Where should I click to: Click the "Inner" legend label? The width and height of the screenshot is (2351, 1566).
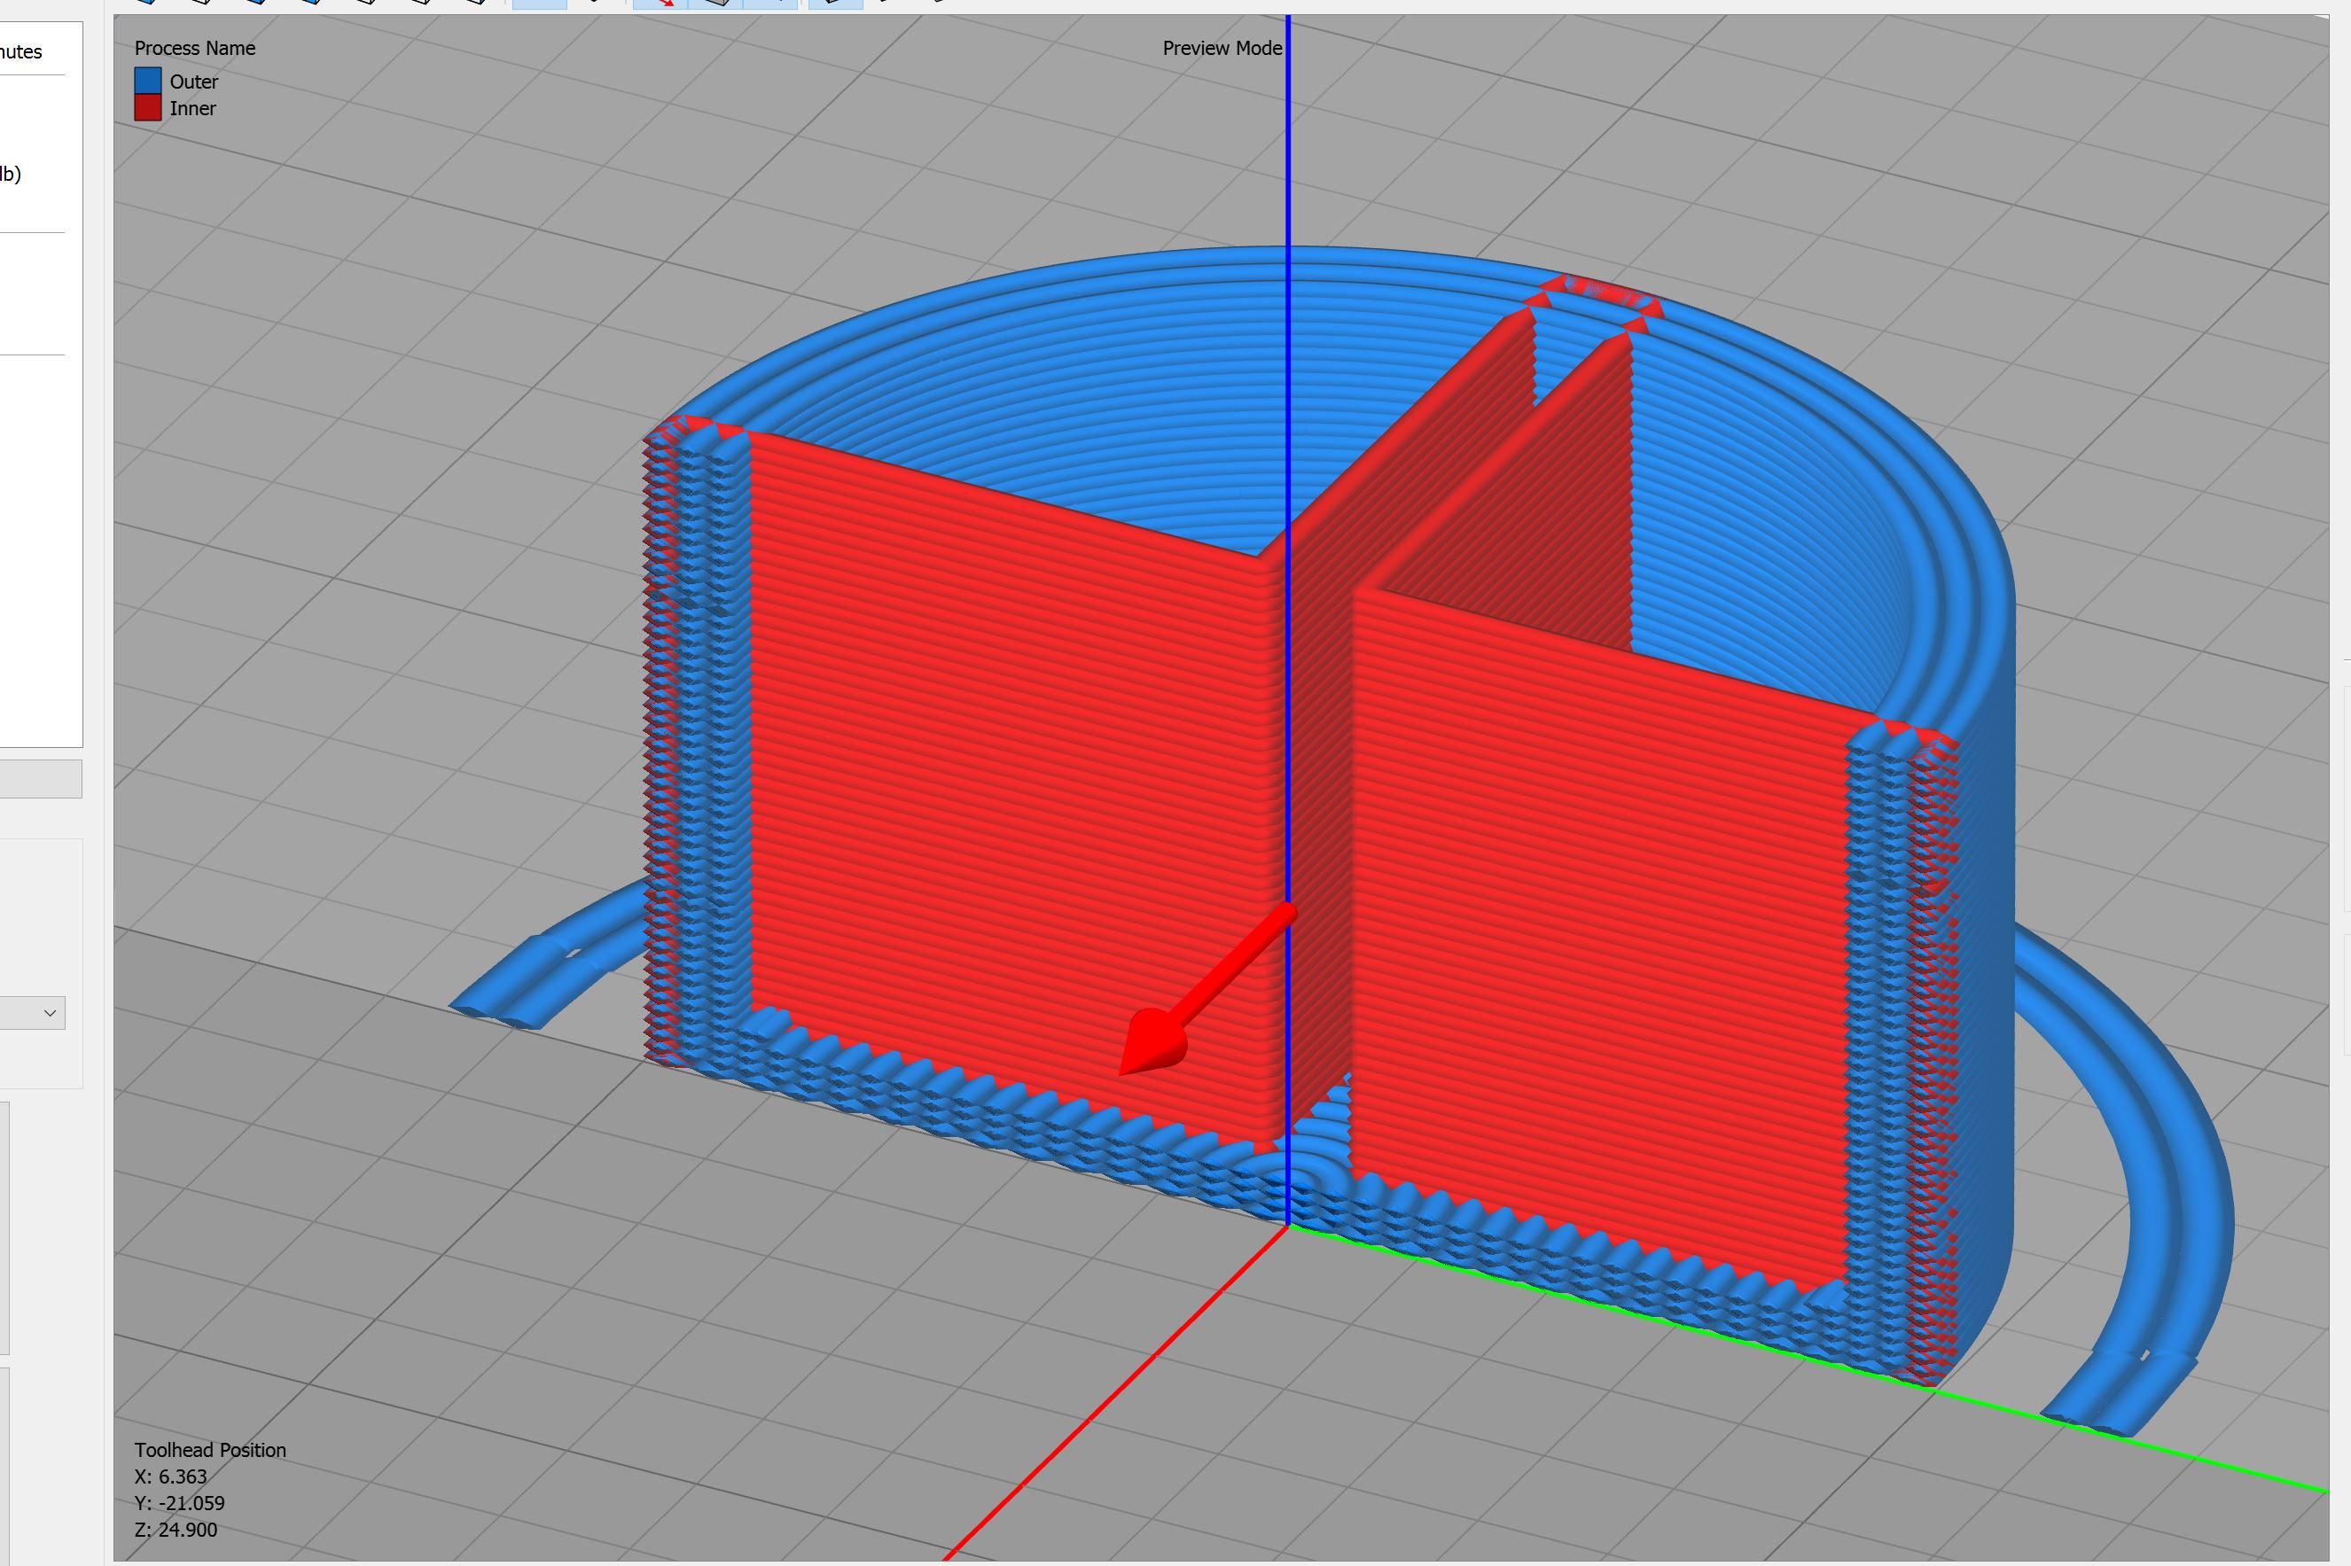[x=192, y=109]
